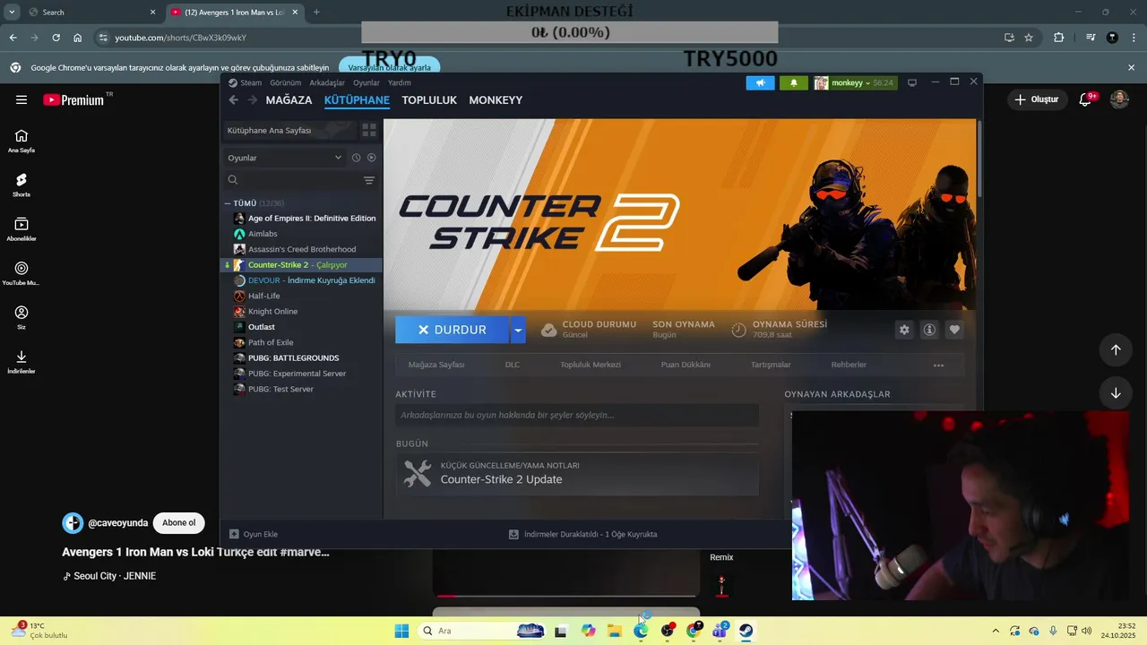The image size is (1147, 645).
Task: Go to next Short with down arrow
Action: [x=1116, y=392]
